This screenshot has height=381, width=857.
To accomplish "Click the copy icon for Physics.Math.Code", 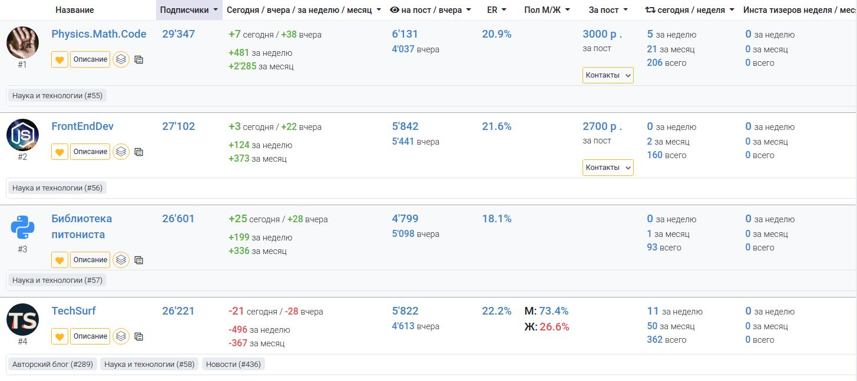I will [139, 59].
